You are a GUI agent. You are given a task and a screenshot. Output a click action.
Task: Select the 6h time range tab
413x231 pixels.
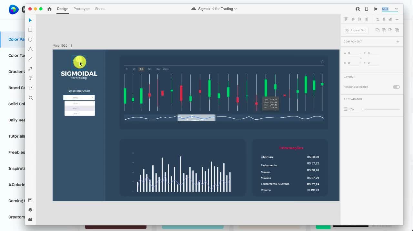tap(141, 69)
